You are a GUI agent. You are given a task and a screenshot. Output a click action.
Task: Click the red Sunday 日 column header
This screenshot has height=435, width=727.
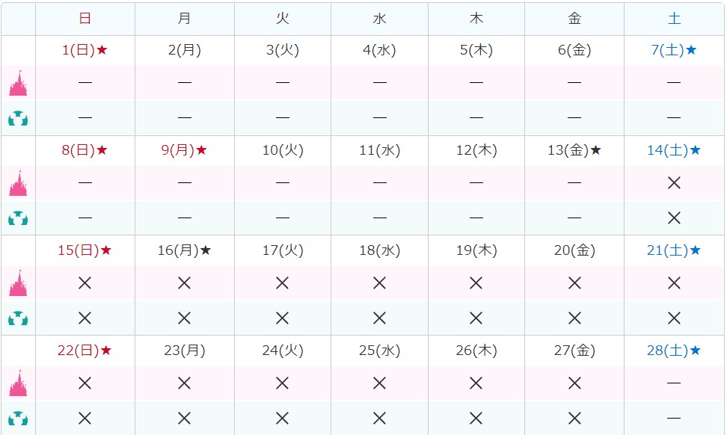tap(85, 19)
